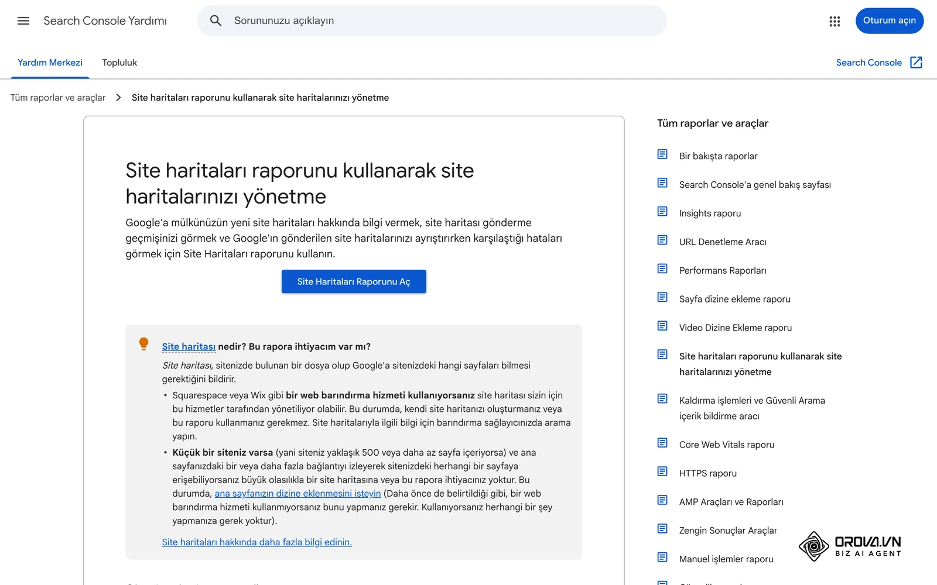Screen dimensions: 937x585
Task: Click the Site Haritaları Raporunu Aç button
Action: tap(354, 281)
